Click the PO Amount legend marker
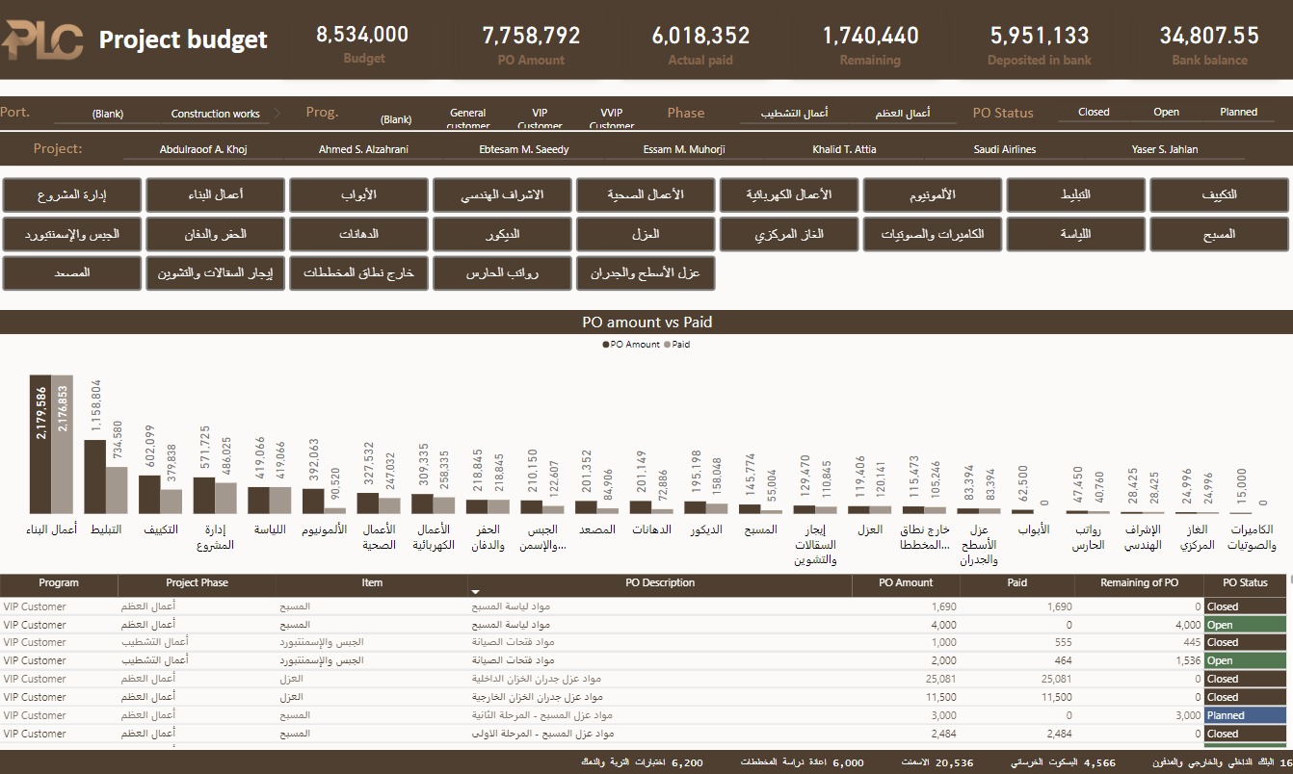Image resolution: width=1293 pixels, height=774 pixels. [606, 344]
